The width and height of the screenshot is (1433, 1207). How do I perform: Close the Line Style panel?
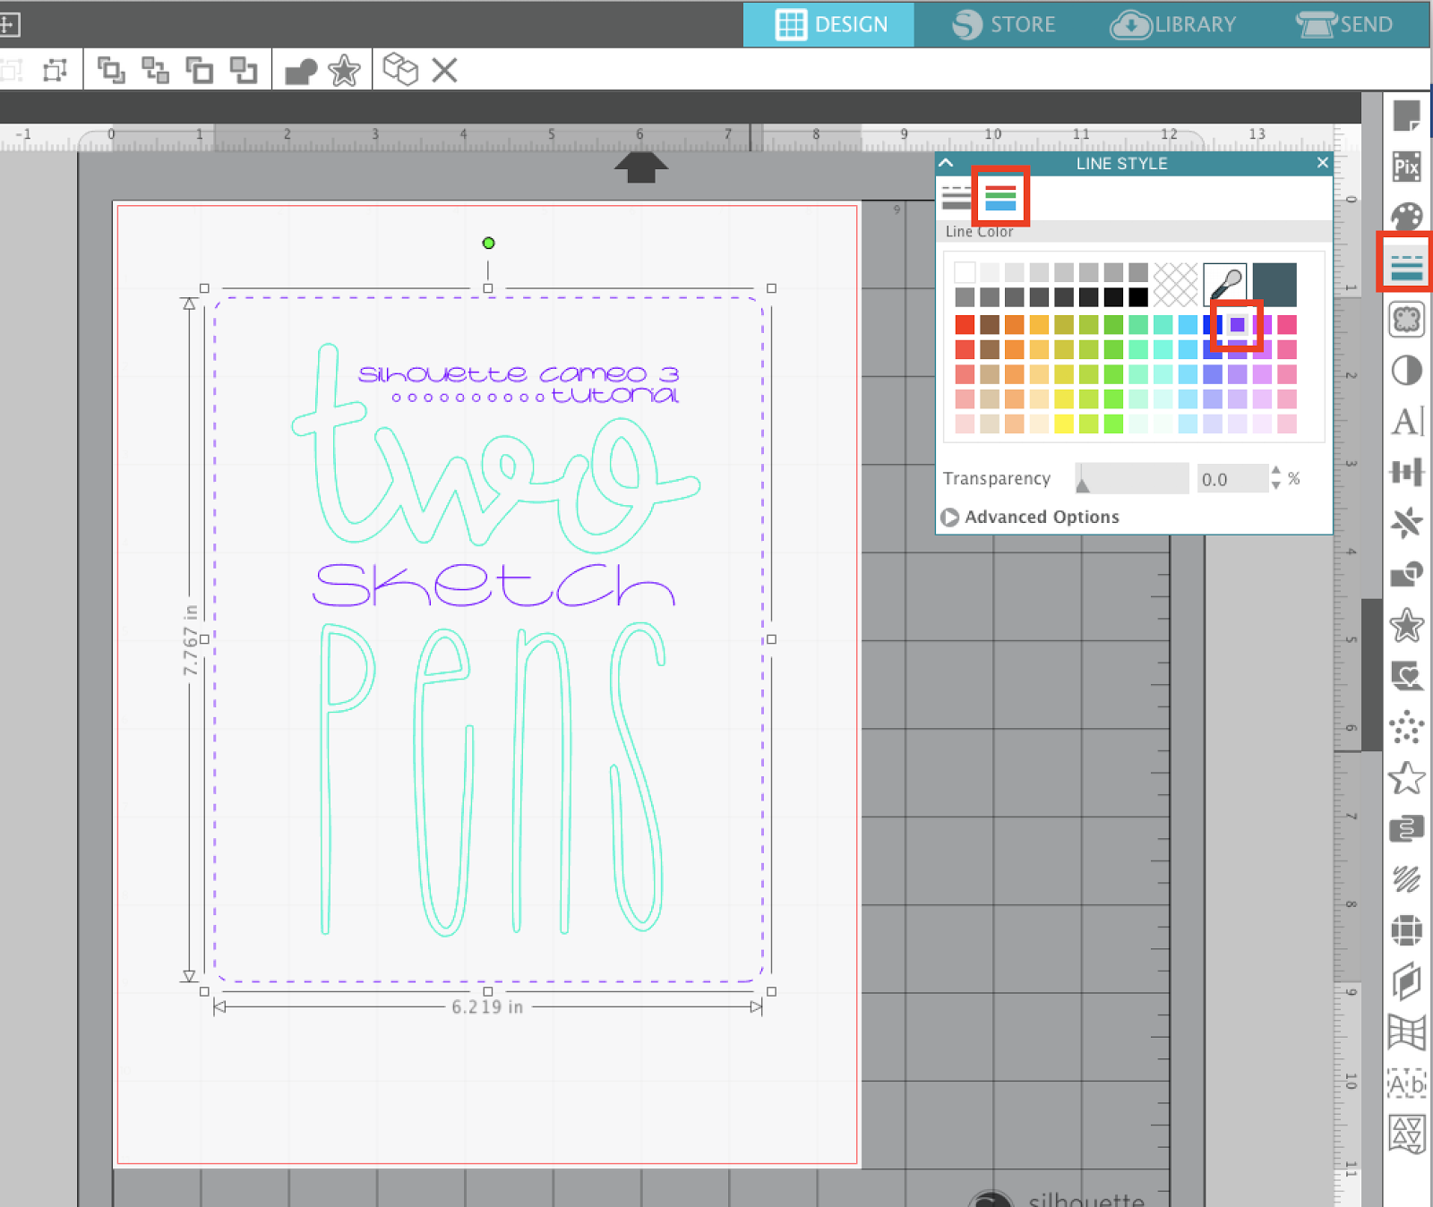(x=1322, y=163)
